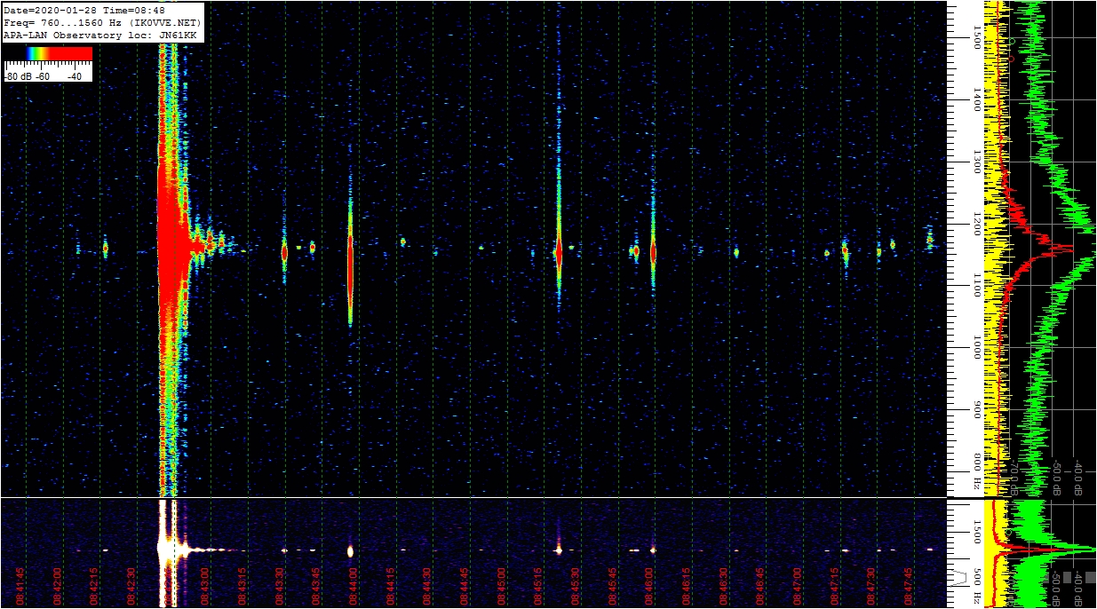Click the 08:45:00 time marker
Viewport: 1097px width, 609px height.
pyautogui.click(x=501, y=586)
